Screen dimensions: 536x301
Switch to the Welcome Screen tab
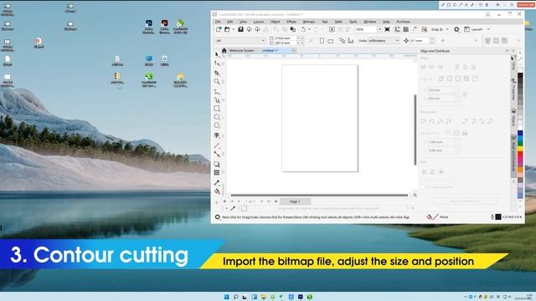[241, 50]
